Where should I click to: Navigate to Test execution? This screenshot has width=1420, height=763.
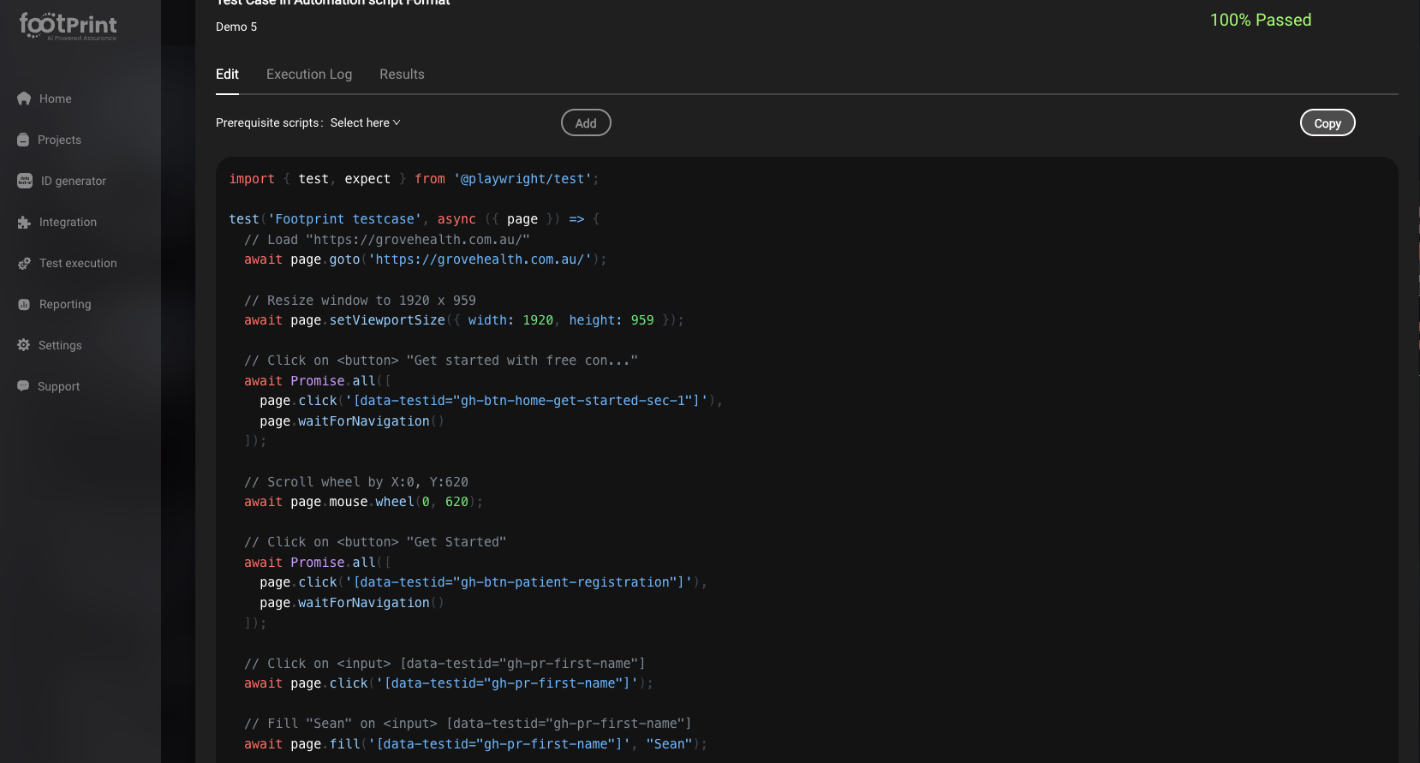pos(78,263)
